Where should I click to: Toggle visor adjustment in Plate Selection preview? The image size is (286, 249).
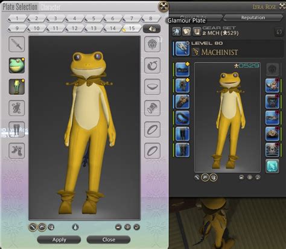point(51,227)
